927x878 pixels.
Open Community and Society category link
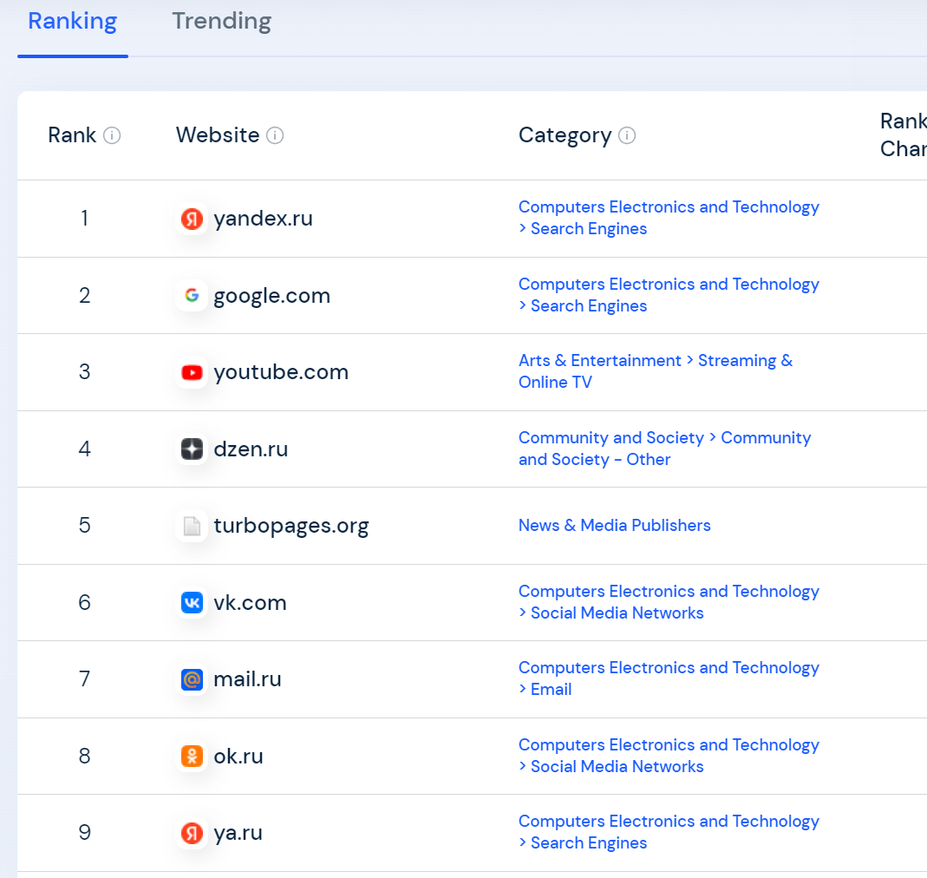pos(664,448)
